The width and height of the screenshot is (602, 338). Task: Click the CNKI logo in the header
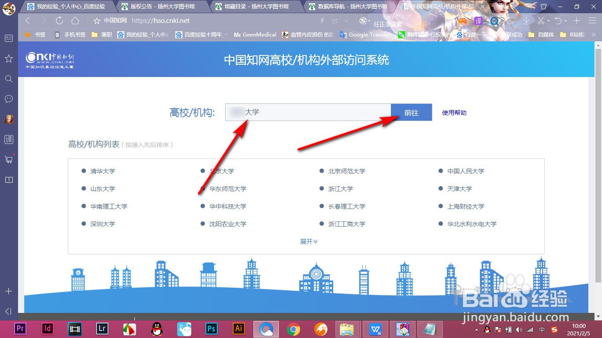(x=50, y=59)
